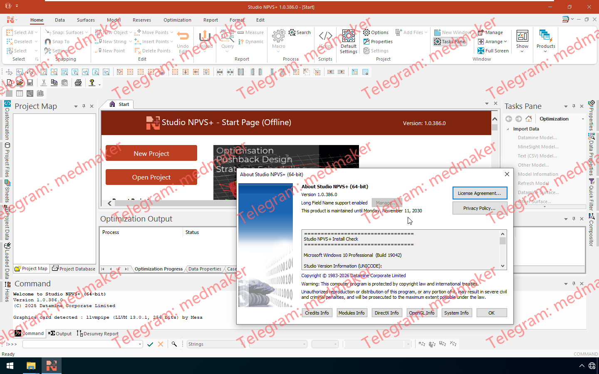Click Manage in Window group

pos(490,32)
